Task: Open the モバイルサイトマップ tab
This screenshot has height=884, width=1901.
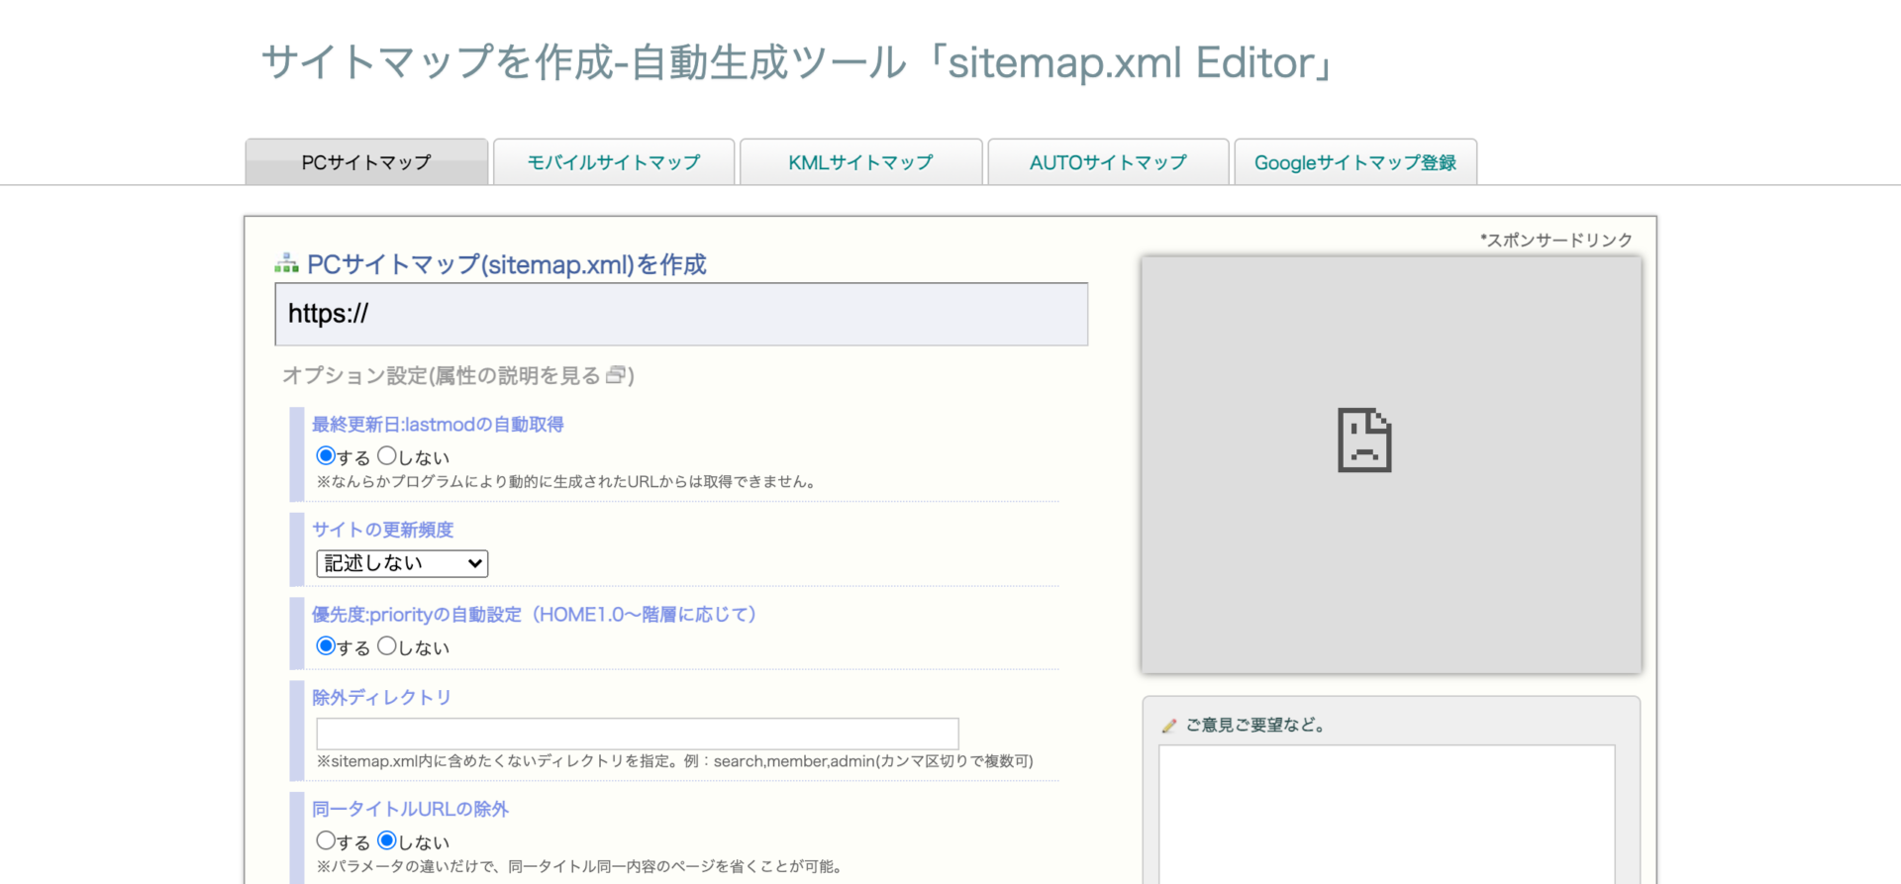Action: point(614,161)
